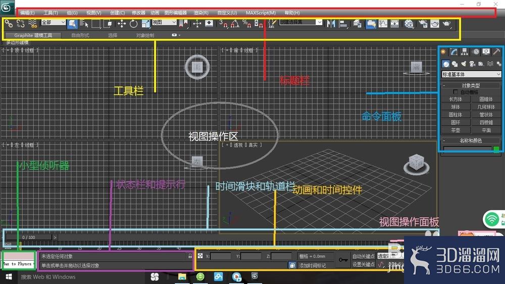Toggle keyboard shortcut override icon
The image size is (505, 284).
(x=209, y=23)
